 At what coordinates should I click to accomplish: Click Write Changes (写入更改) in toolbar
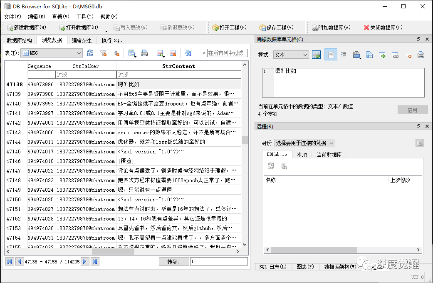131,28
